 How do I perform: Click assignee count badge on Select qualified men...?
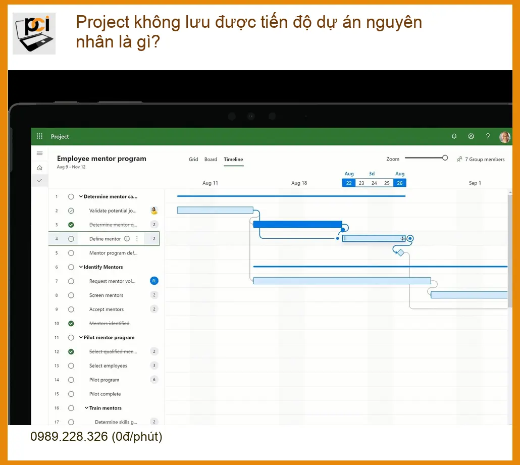point(154,351)
